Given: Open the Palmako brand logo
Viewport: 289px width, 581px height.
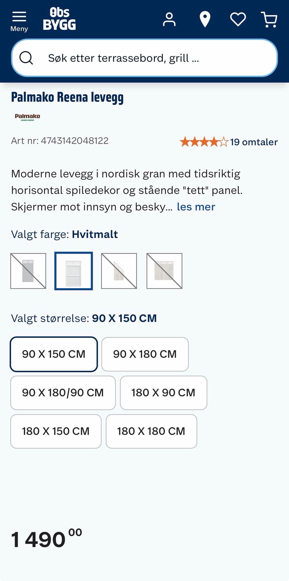Looking at the screenshot, I should [x=27, y=117].
